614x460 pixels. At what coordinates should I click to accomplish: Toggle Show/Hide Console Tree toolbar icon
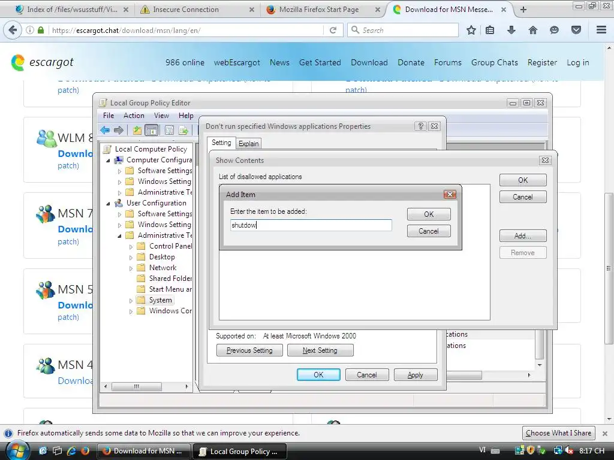tap(151, 130)
